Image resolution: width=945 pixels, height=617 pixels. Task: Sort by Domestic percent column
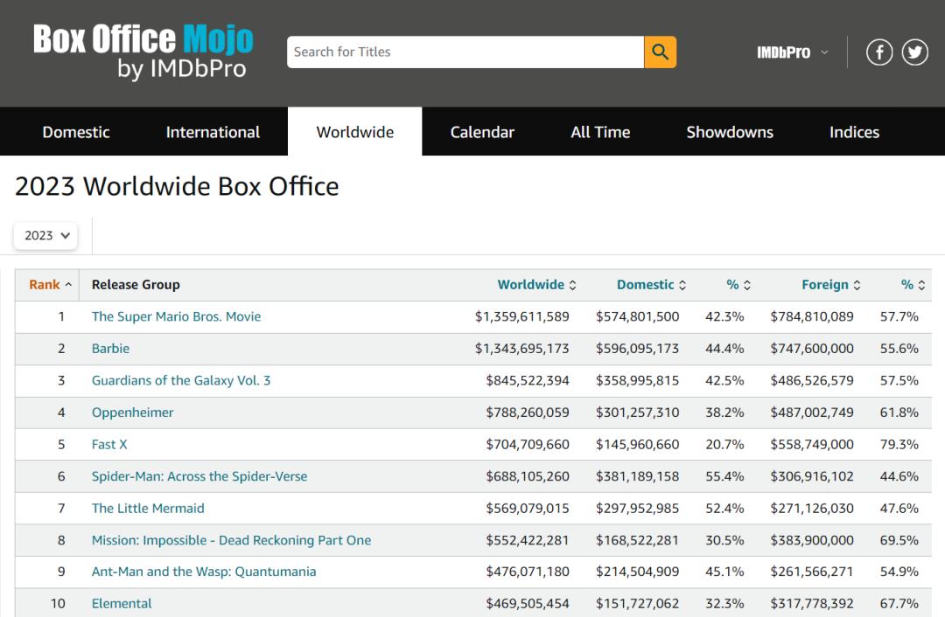coord(738,285)
